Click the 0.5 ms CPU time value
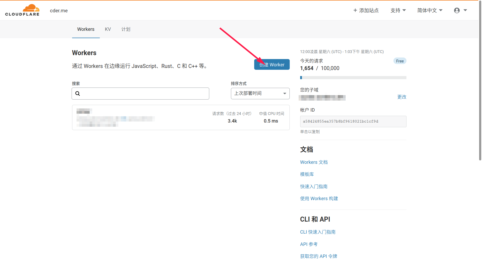Image resolution: width=482 pixels, height=266 pixels. [x=271, y=121]
